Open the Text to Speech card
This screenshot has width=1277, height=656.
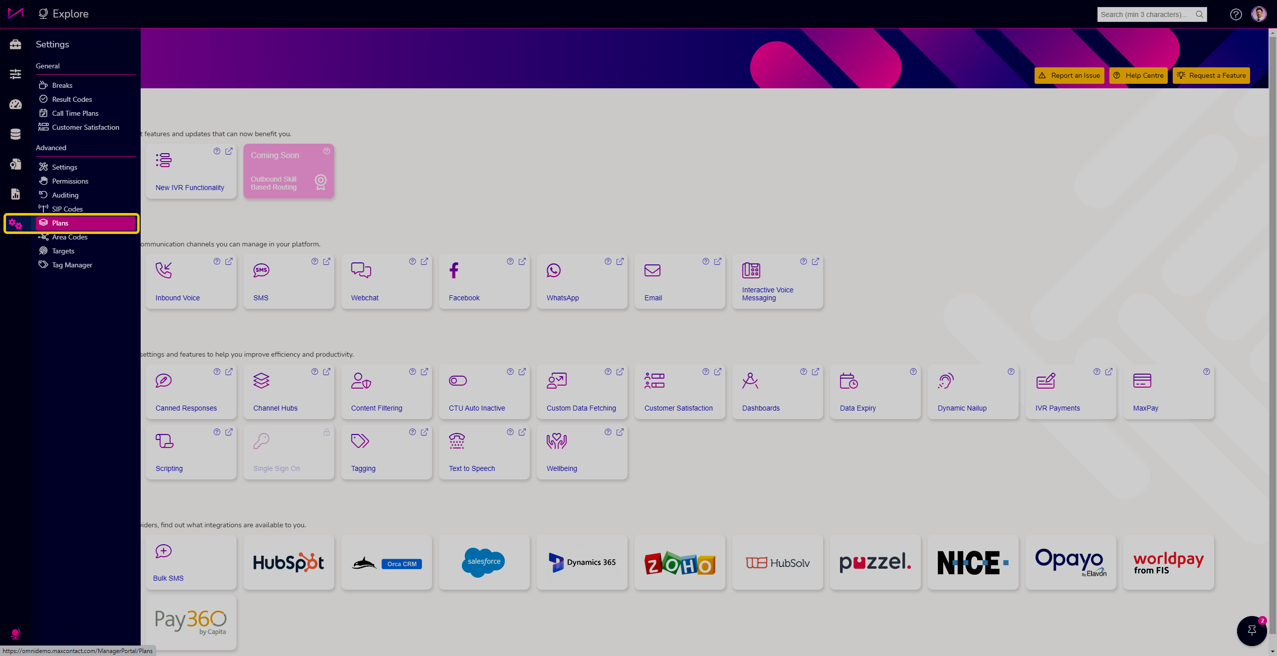pyautogui.click(x=484, y=452)
